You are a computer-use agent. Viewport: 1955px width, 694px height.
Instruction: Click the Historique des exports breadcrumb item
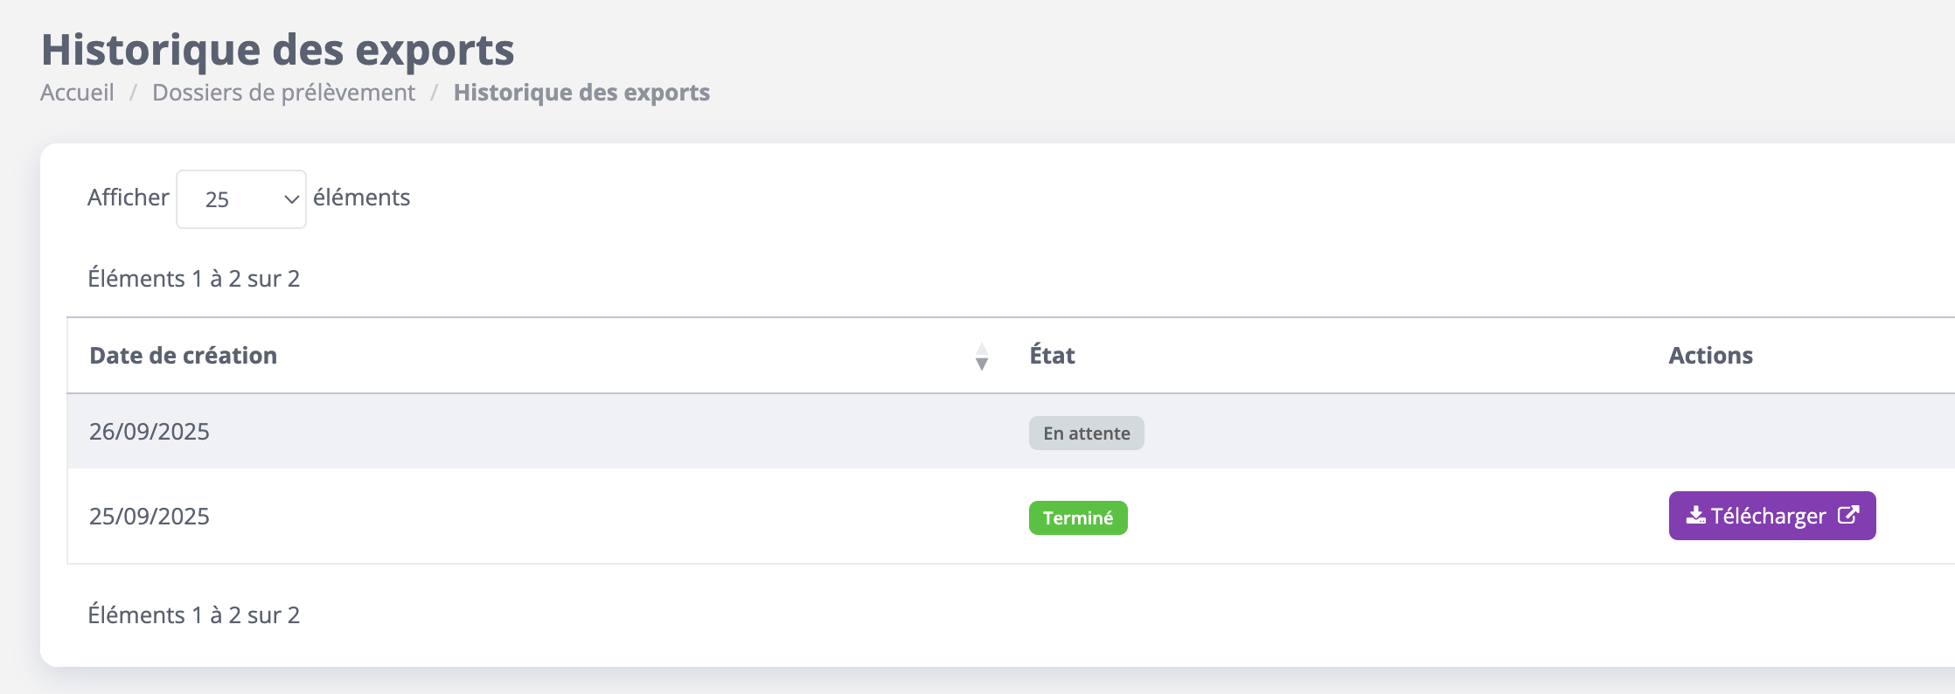click(x=581, y=93)
